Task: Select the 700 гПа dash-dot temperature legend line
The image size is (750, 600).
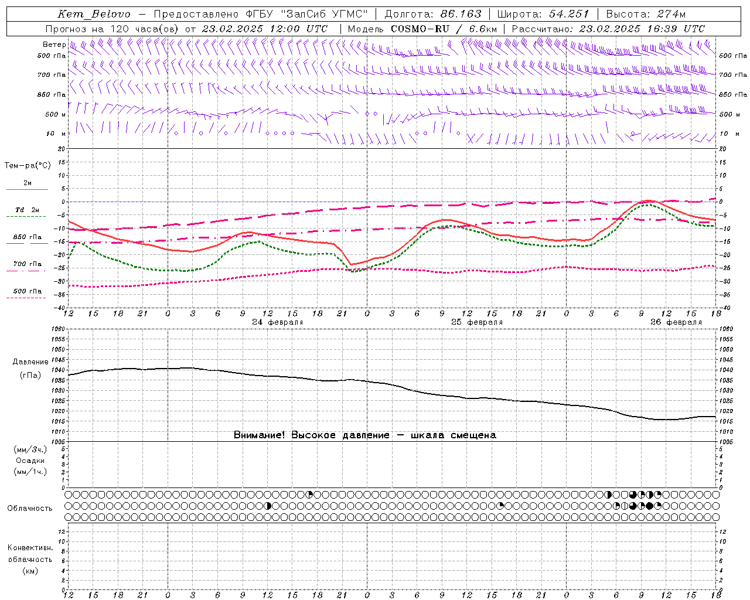Action: click(x=26, y=271)
